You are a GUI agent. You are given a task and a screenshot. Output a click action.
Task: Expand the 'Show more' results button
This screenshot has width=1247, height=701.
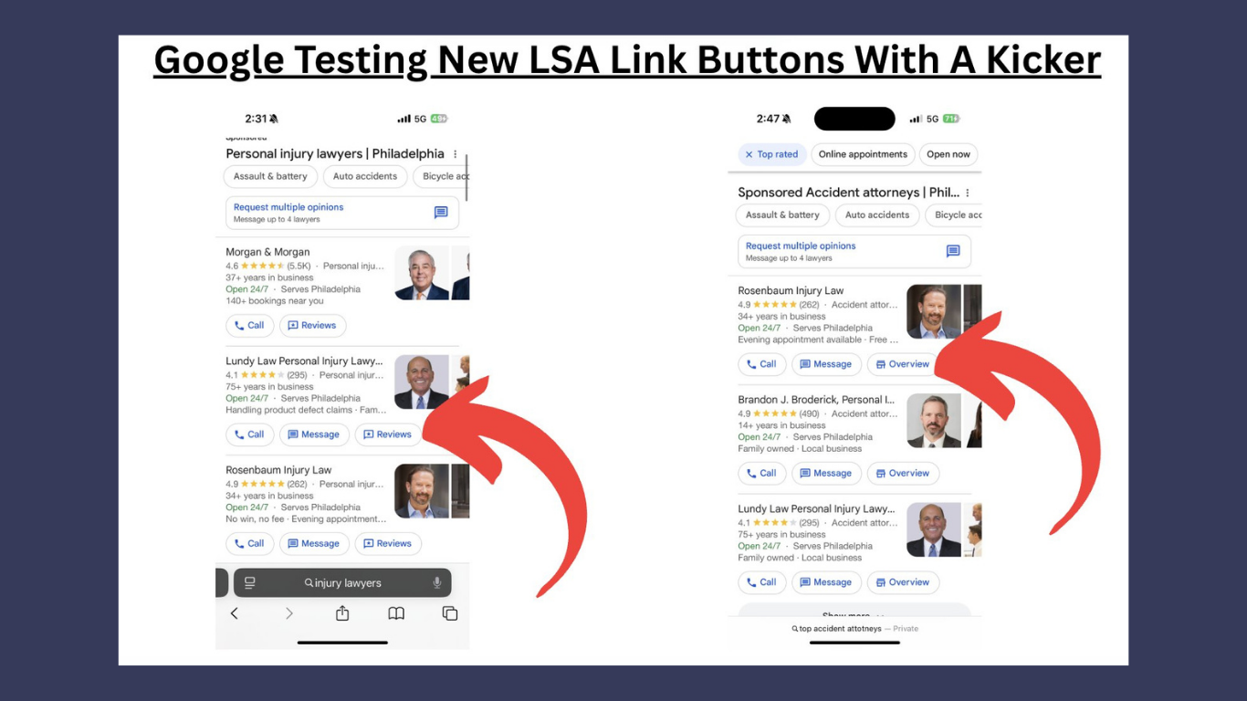(x=854, y=613)
